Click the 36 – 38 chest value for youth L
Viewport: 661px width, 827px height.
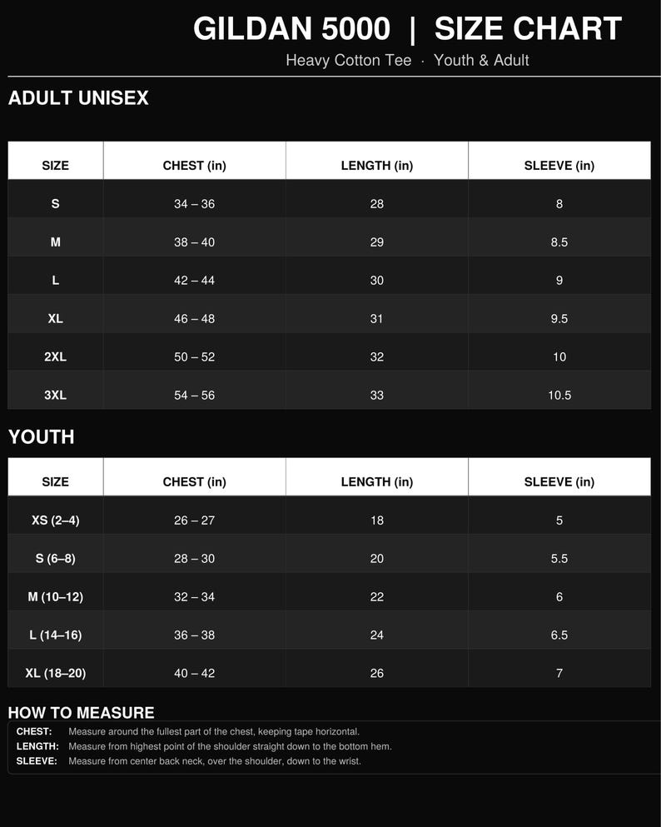(x=195, y=635)
